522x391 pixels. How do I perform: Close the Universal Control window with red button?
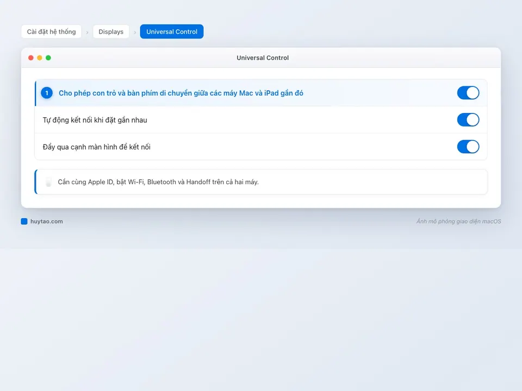(x=31, y=58)
